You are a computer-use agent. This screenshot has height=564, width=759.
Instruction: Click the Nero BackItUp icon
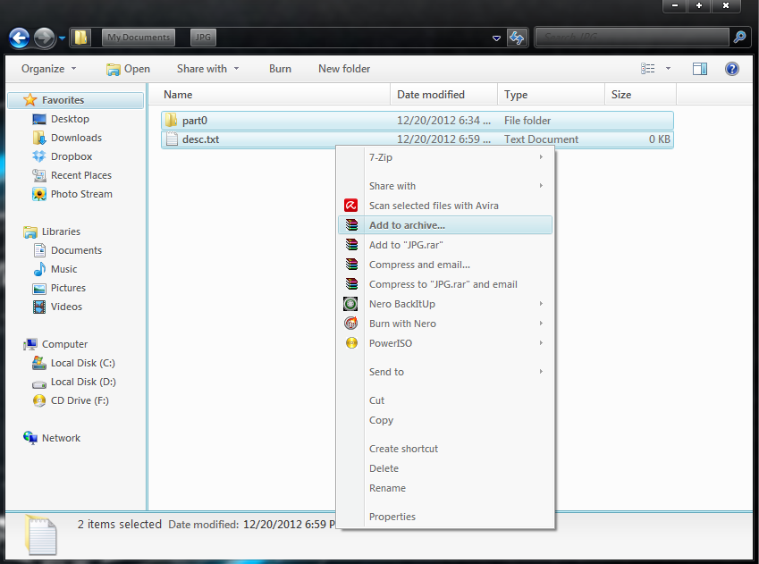click(351, 304)
